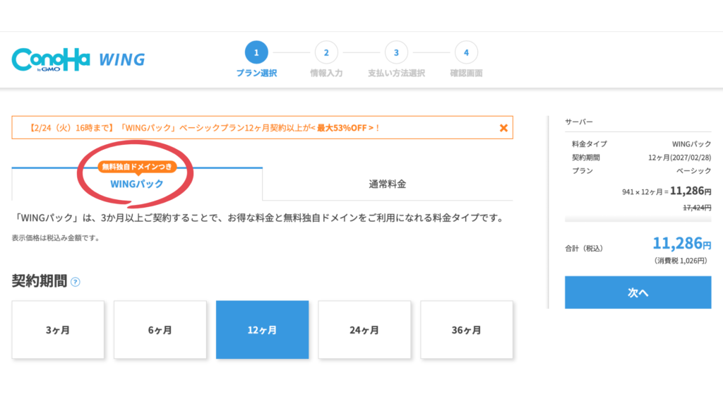Click the orange campaign banner text
Viewport: 723px width, 407px height.
[205, 128]
